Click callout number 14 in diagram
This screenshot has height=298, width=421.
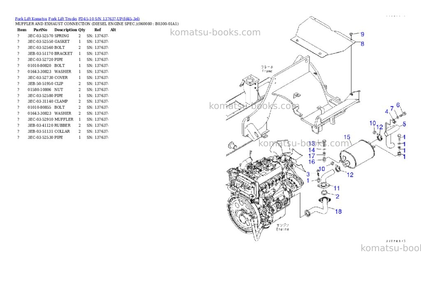[x=312, y=150]
